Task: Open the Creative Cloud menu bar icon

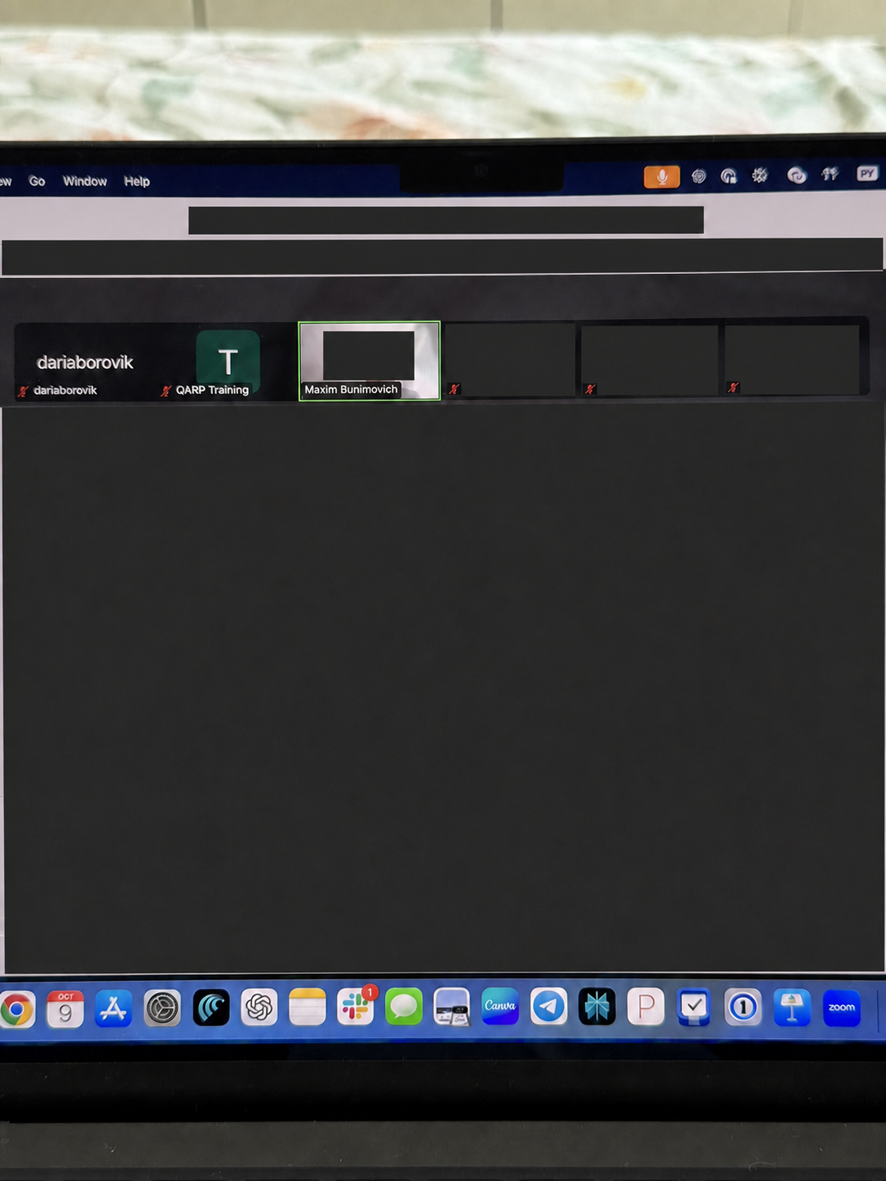Action: tap(796, 175)
